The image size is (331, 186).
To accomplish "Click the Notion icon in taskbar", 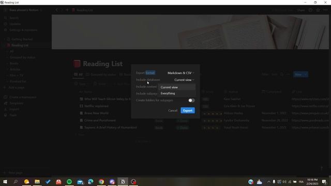I will (x=123, y=181).
